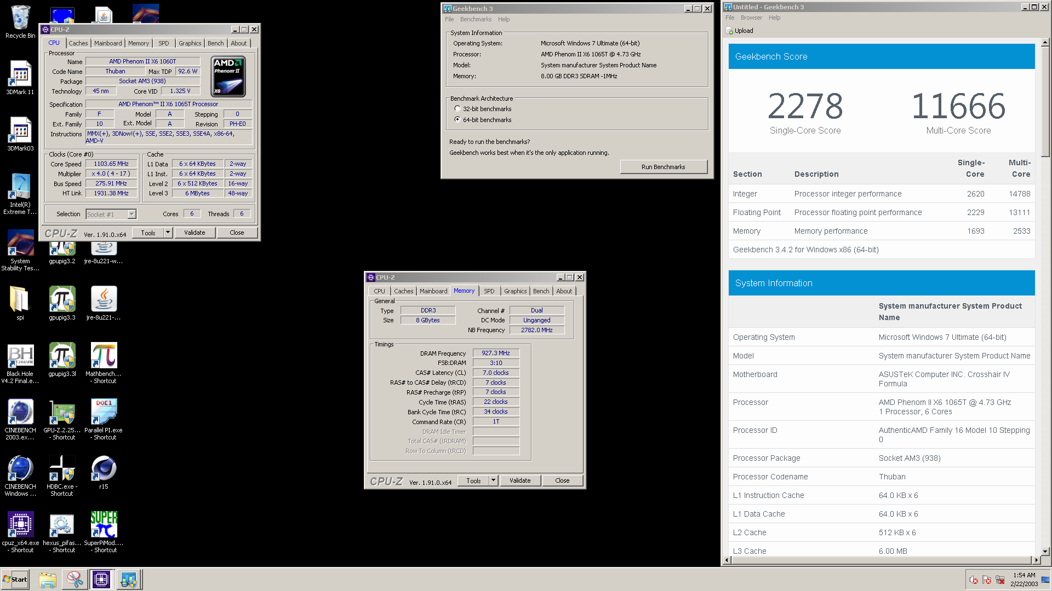Switch to Caches tab in top-left CPU-Z window
This screenshot has height=591, width=1052.
click(78, 43)
